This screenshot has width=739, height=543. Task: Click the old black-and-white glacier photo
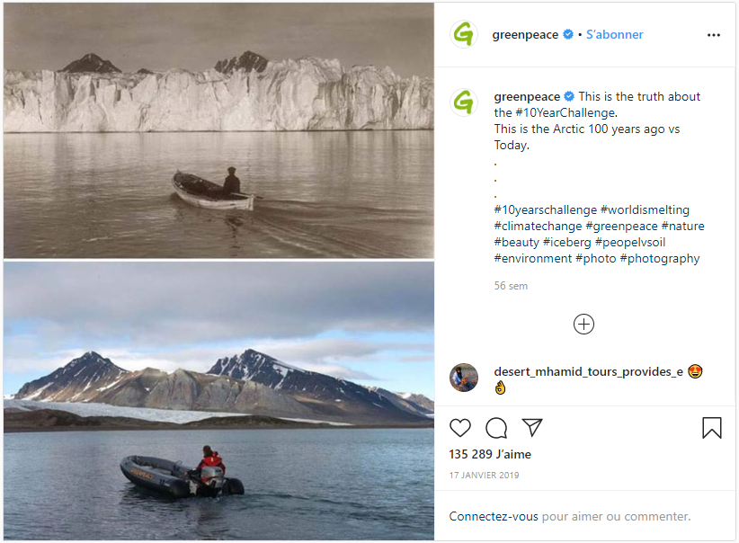click(x=218, y=130)
